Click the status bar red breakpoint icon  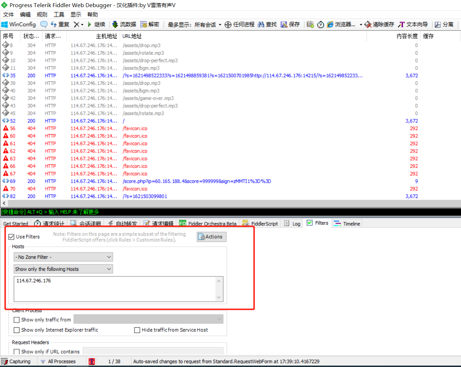tap(92, 361)
